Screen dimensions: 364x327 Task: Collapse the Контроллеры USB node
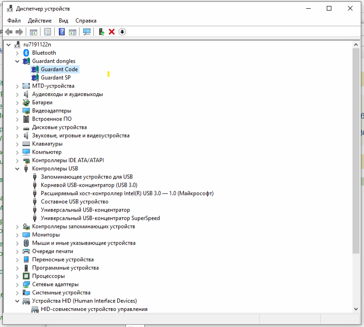[17, 169]
